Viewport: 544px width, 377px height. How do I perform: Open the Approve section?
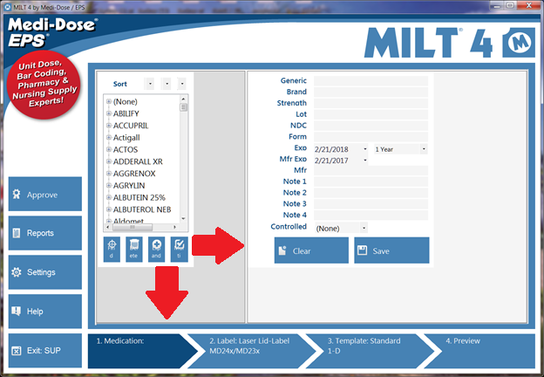pyautogui.click(x=45, y=194)
